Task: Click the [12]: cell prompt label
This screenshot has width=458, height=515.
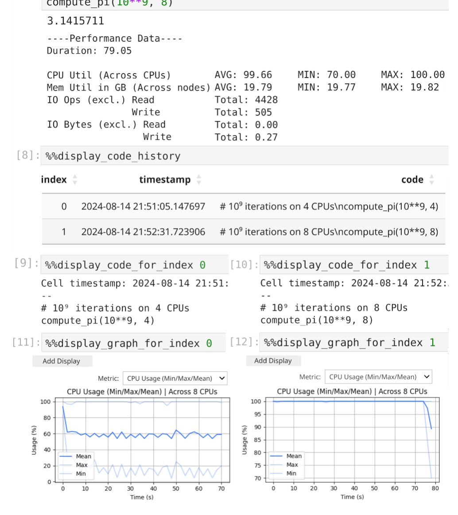Action: 244,342
